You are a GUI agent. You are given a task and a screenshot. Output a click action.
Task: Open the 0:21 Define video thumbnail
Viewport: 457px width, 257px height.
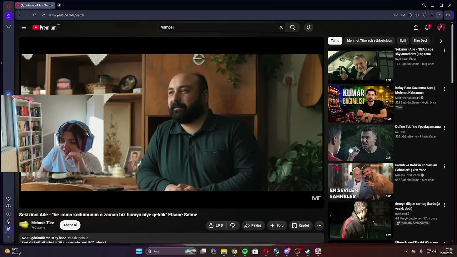(x=361, y=143)
